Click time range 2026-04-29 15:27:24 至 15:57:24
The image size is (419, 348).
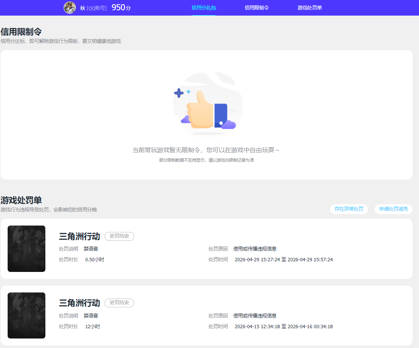click(x=284, y=259)
